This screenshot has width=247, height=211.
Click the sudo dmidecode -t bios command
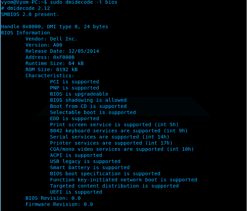coord(83,2)
